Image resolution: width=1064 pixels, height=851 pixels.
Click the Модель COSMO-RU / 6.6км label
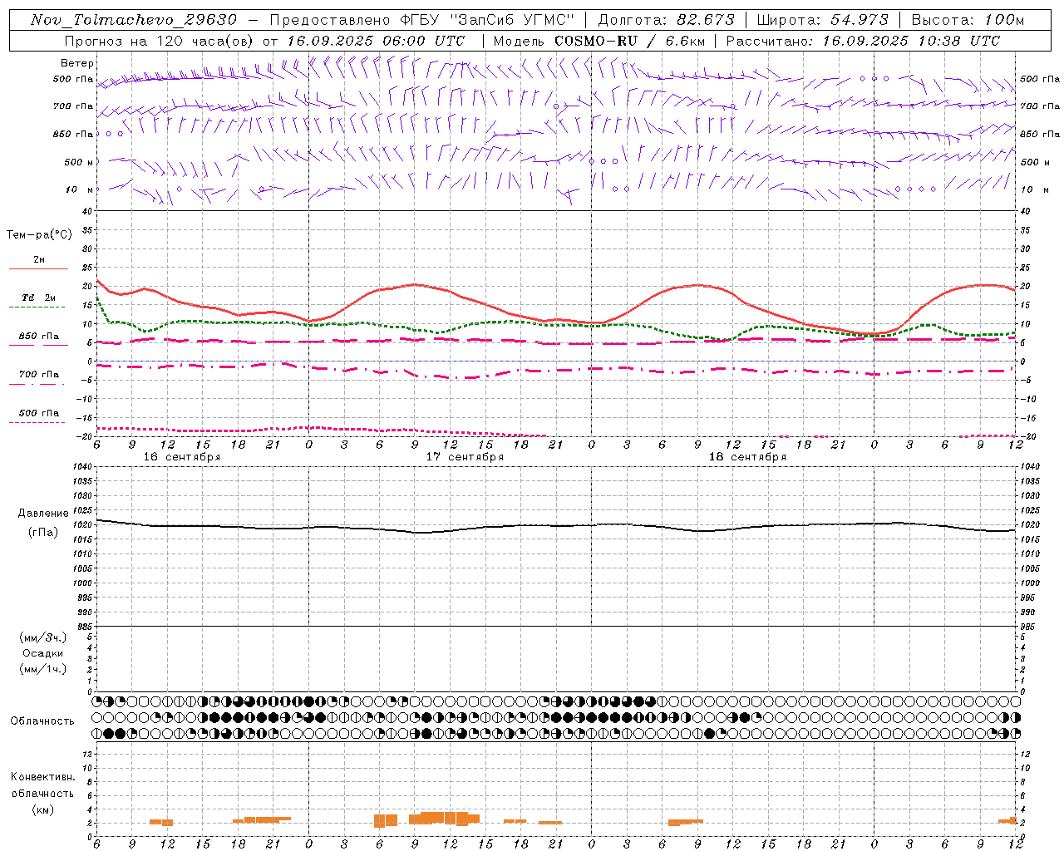tap(598, 41)
